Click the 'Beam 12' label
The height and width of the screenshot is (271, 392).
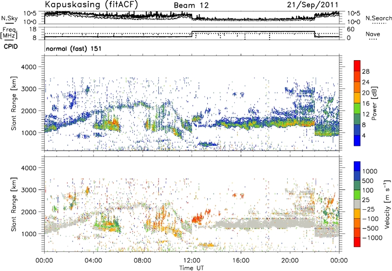pos(191,5)
